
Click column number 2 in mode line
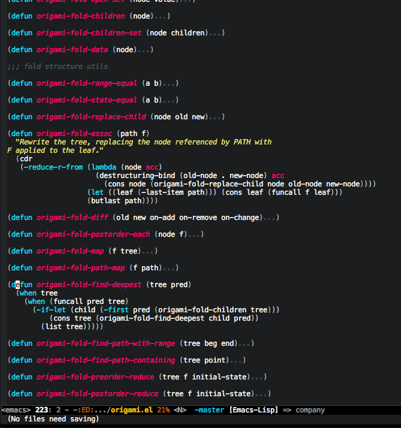coord(58,410)
